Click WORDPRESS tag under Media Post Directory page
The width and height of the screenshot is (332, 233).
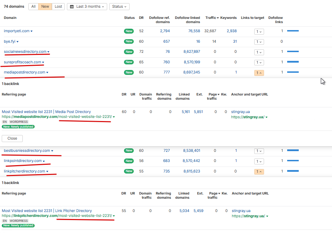19,122
